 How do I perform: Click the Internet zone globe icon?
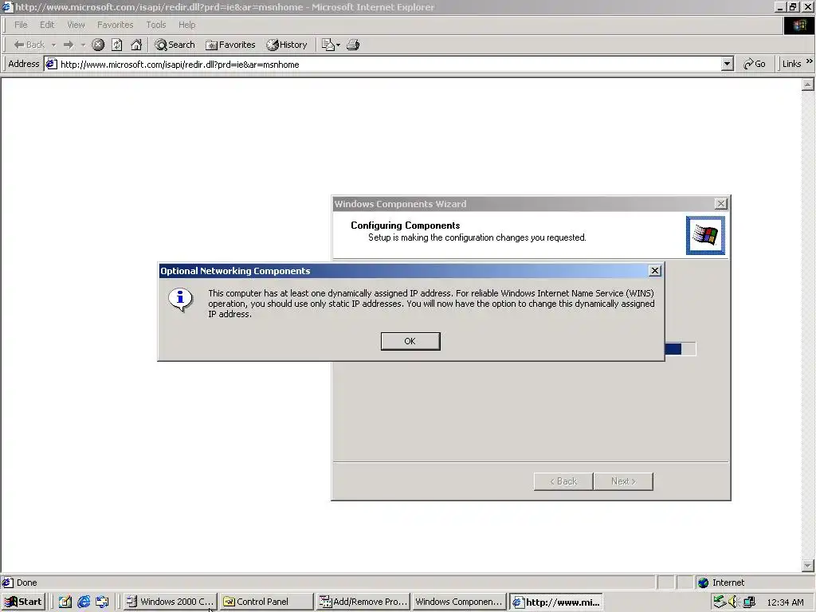click(703, 583)
